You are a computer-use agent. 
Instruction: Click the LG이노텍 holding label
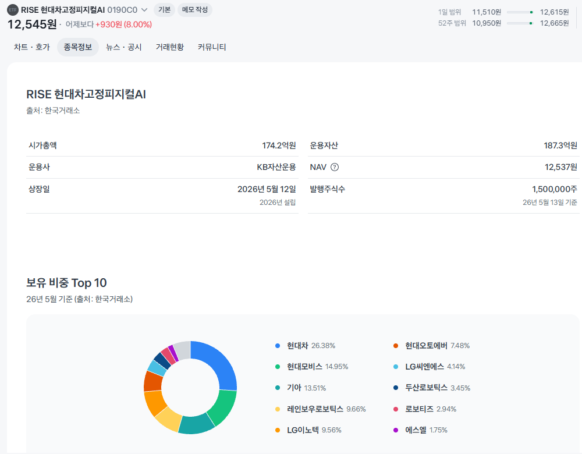(x=303, y=430)
